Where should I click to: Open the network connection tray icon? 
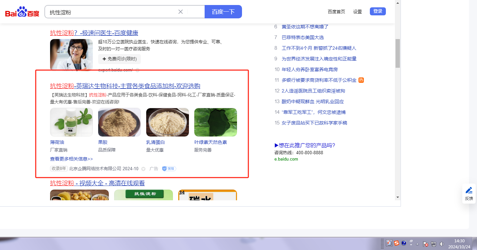tap(434, 244)
